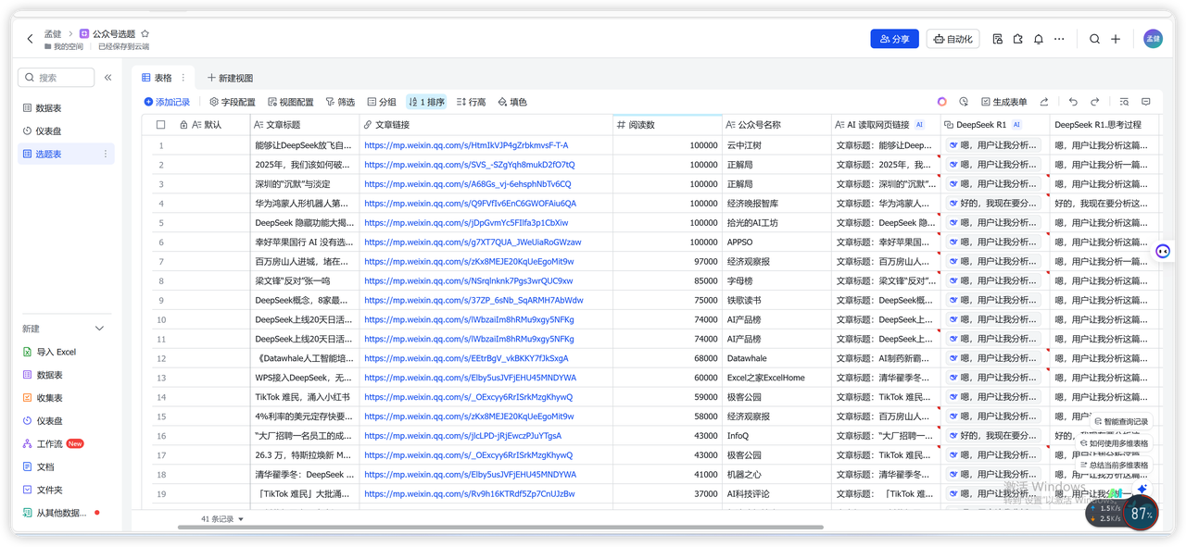Open 仪表盘 at top of sidebar
1186x547 pixels.
click(x=66, y=131)
